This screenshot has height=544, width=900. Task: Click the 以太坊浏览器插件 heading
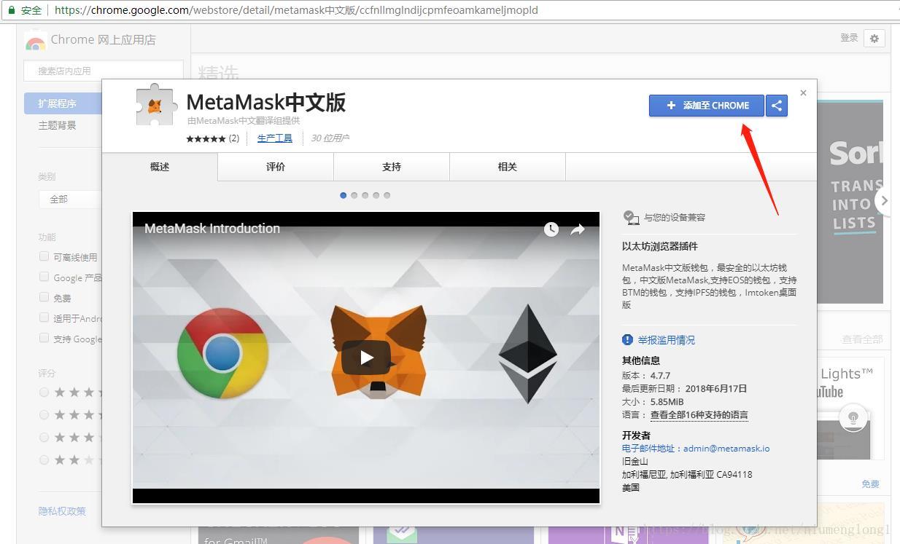click(660, 246)
